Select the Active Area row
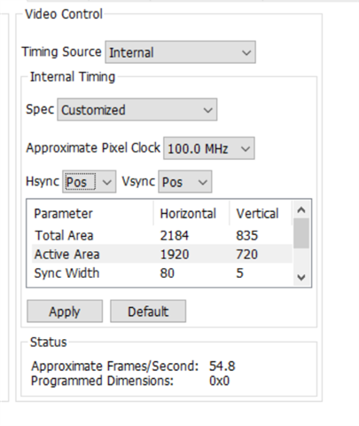The height and width of the screenshot is (426, 359). pos(162,254)
